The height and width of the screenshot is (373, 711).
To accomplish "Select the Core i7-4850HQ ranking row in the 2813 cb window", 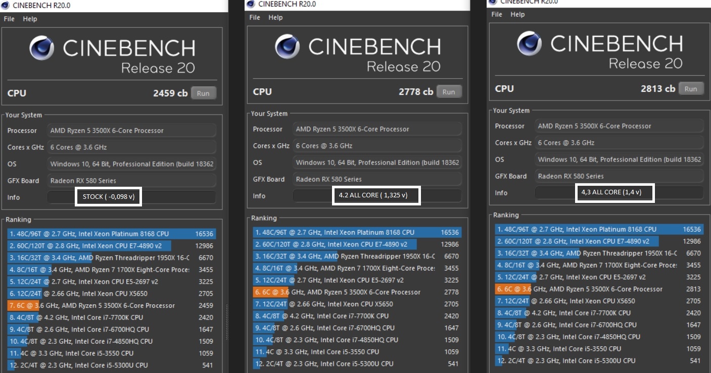I will [x=599, y=337].
